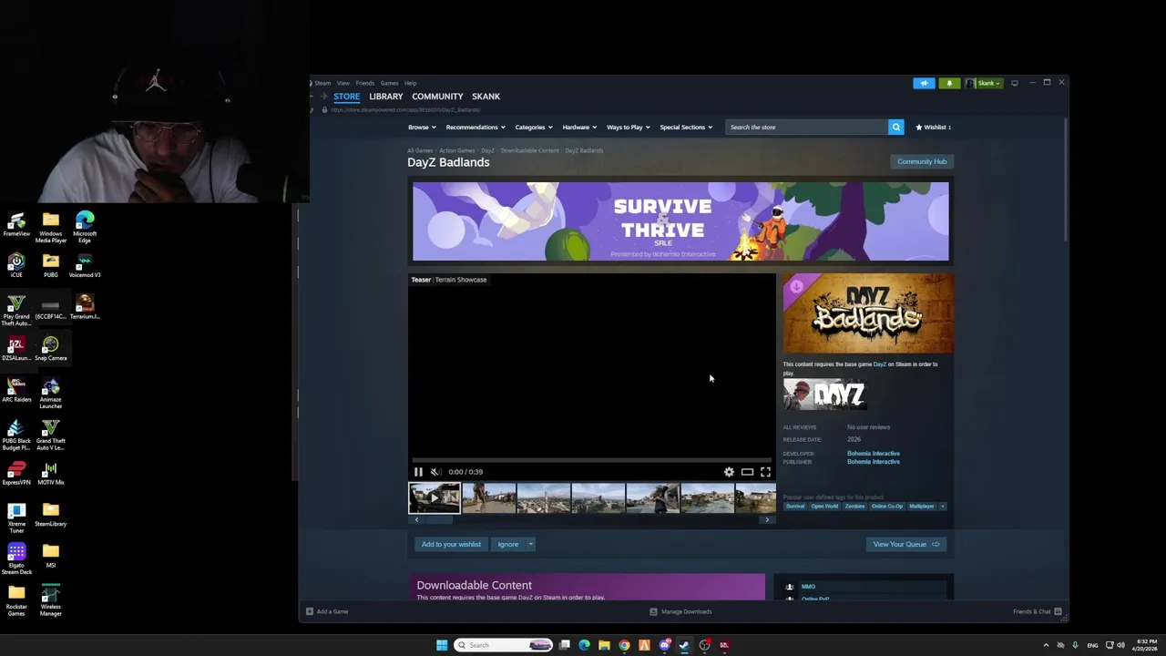This screenshot has width=1166, height=656.
Task: Open the Help menu
Action: 411,83
